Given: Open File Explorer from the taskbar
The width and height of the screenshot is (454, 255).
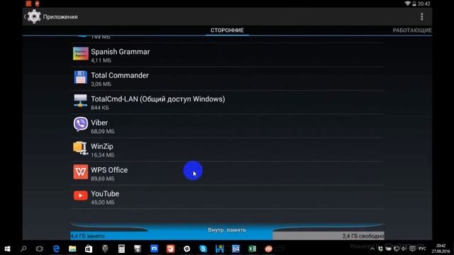Looking at the screenshot, I should pyautogui.click(x=72, y=249).
